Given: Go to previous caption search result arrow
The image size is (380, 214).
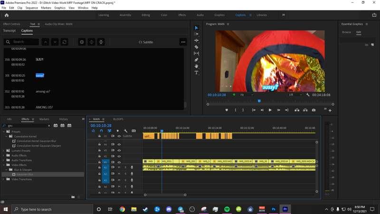Looking at the screenshot, I should tap(45, 42).
